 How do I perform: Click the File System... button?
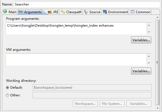coord(112,104)
